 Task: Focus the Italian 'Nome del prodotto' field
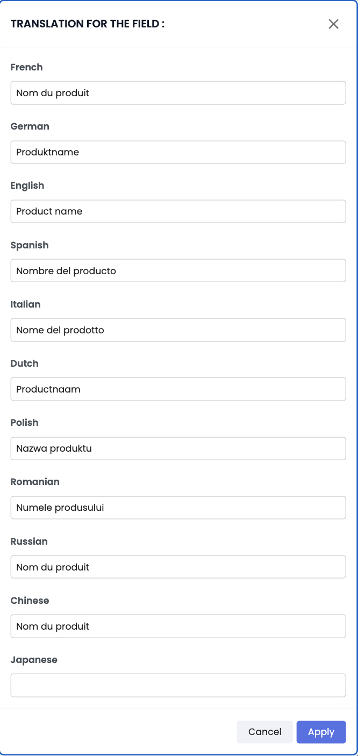pyautogui.click(x=178, y=330)
